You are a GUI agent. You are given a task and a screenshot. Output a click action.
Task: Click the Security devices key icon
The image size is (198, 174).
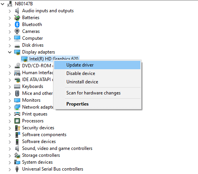(17, 128)
